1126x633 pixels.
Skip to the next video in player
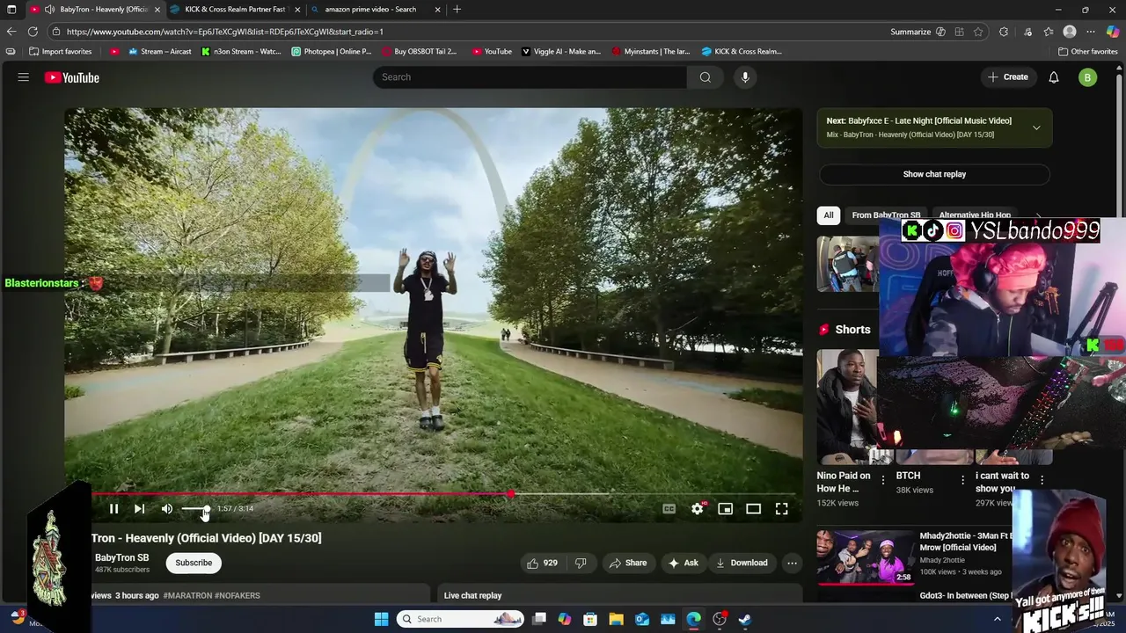click(x=139, y=509)
